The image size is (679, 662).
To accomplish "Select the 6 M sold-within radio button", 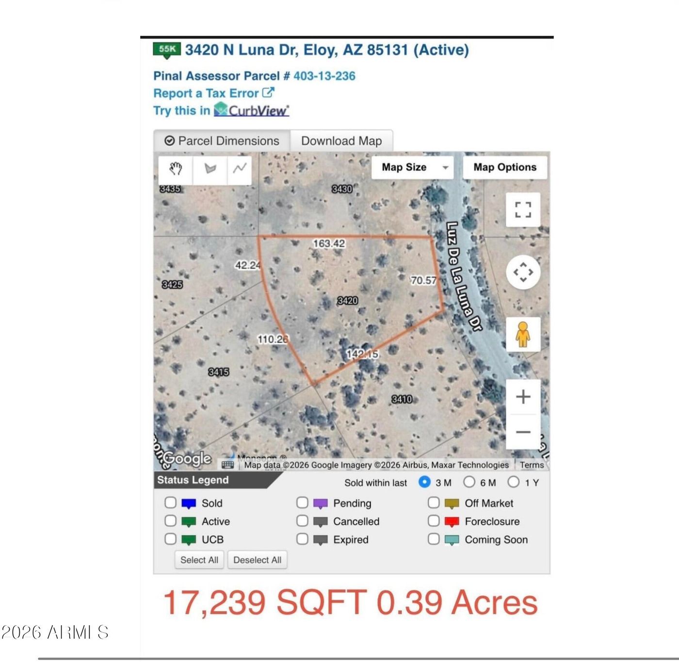I will coord(469,482).
